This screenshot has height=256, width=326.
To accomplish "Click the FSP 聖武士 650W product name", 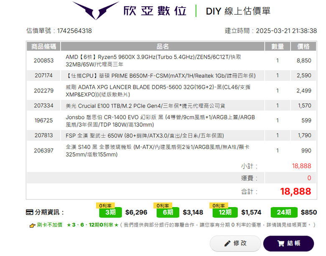I will tap(145, 136).
